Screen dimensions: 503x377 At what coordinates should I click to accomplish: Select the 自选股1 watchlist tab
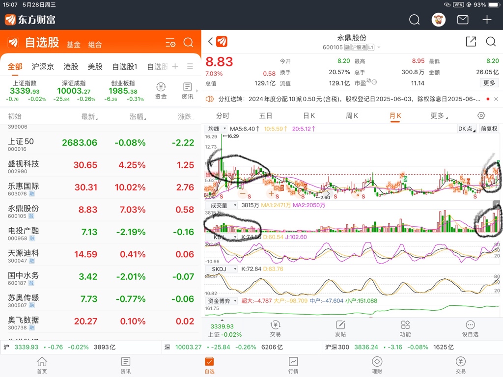point(124,67)
